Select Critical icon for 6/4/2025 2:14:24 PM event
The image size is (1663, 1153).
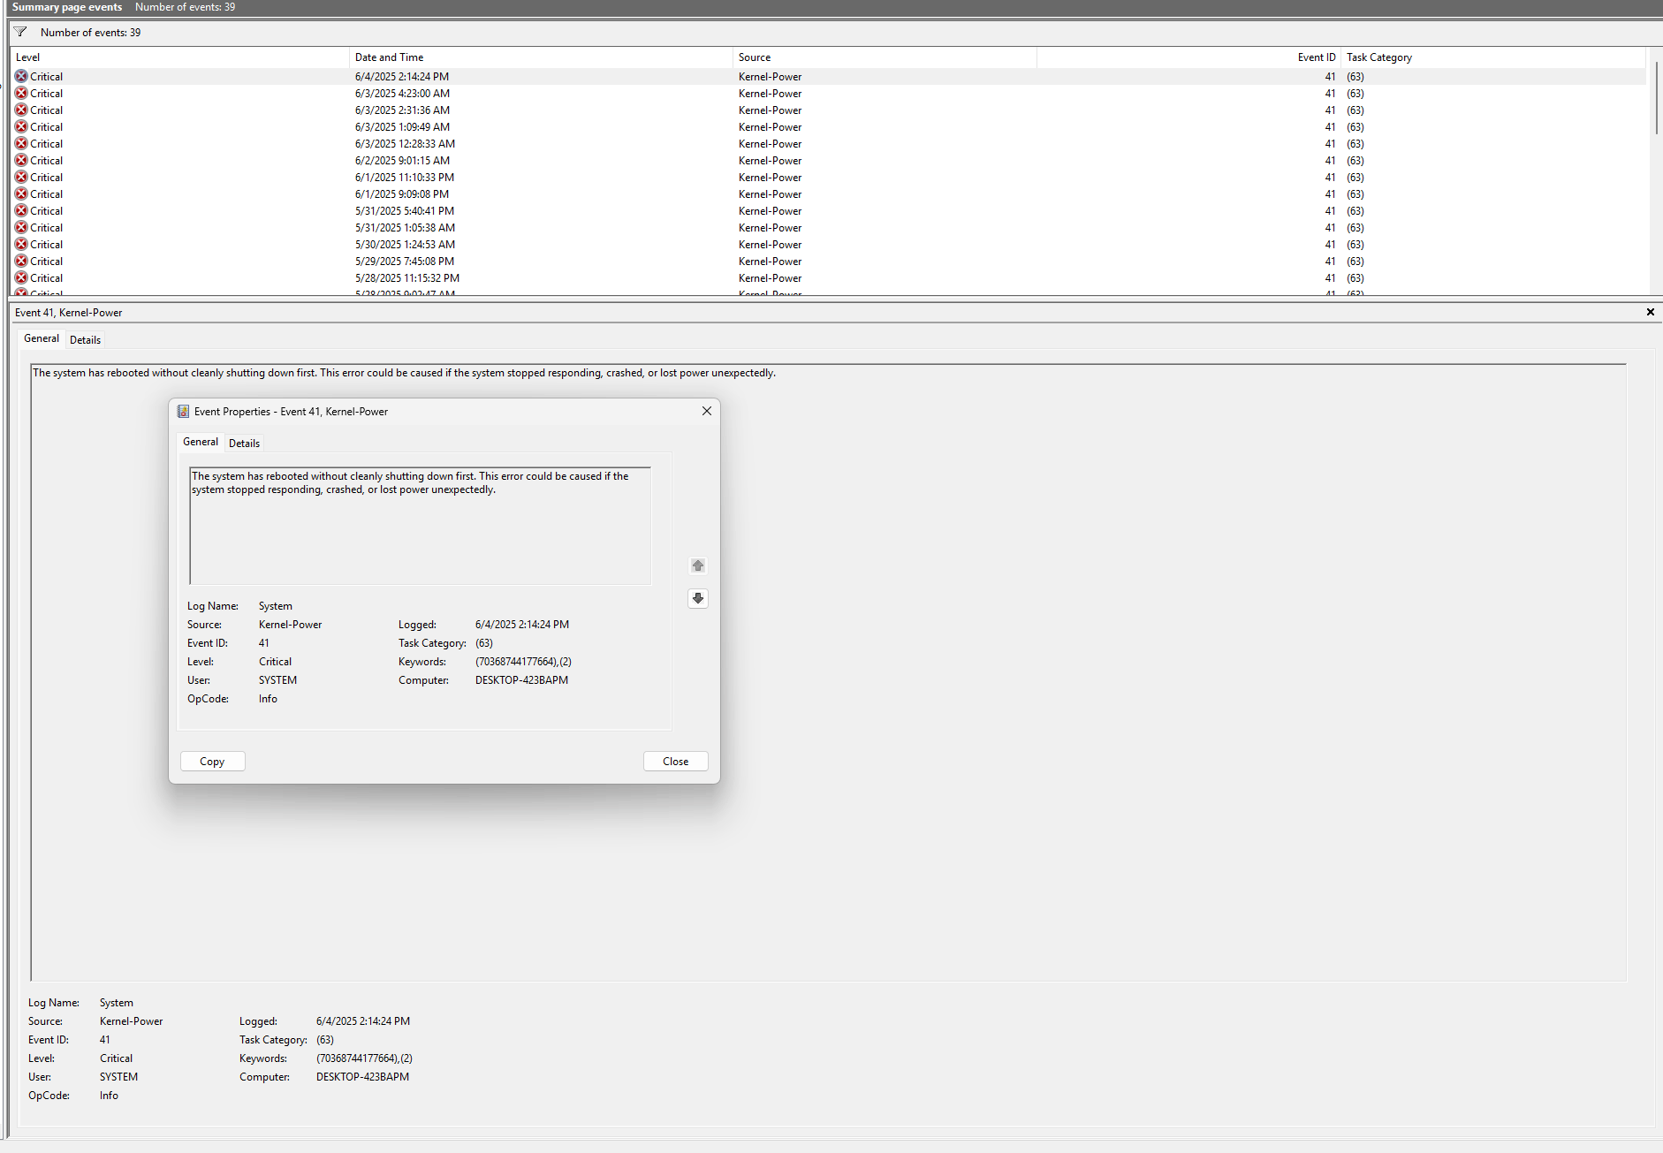(x=21, y=77)
